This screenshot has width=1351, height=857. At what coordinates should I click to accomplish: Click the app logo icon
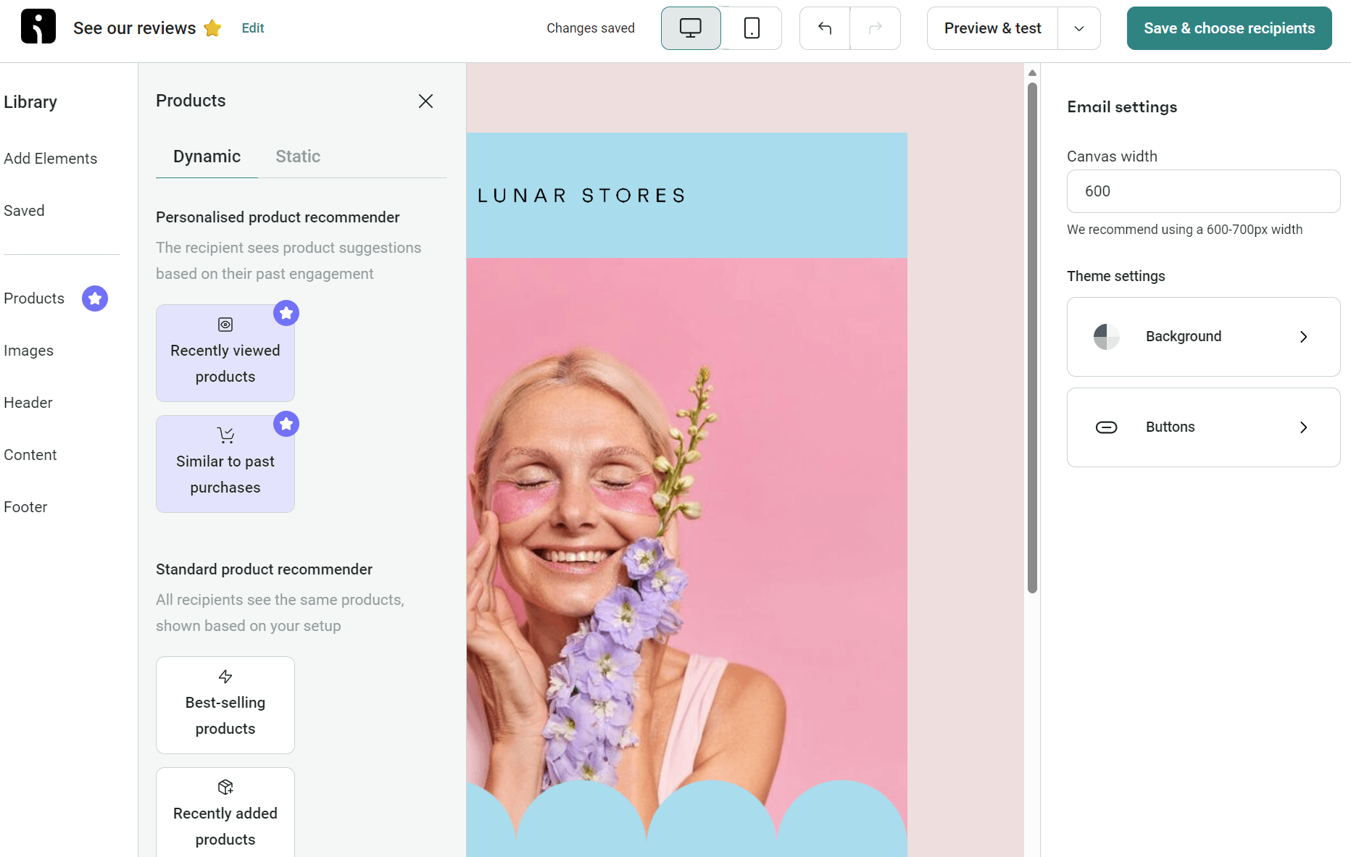[x=38, y=27]
